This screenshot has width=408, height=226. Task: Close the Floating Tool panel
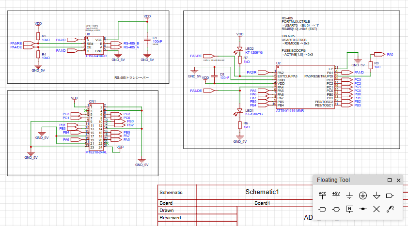(398, 181)
